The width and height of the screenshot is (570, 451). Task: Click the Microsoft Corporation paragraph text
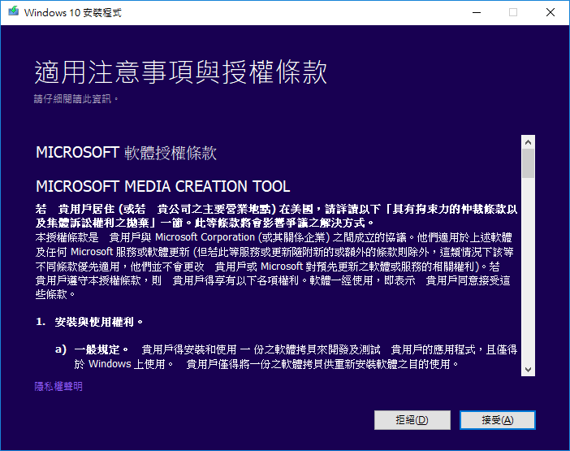coord(274,266)
